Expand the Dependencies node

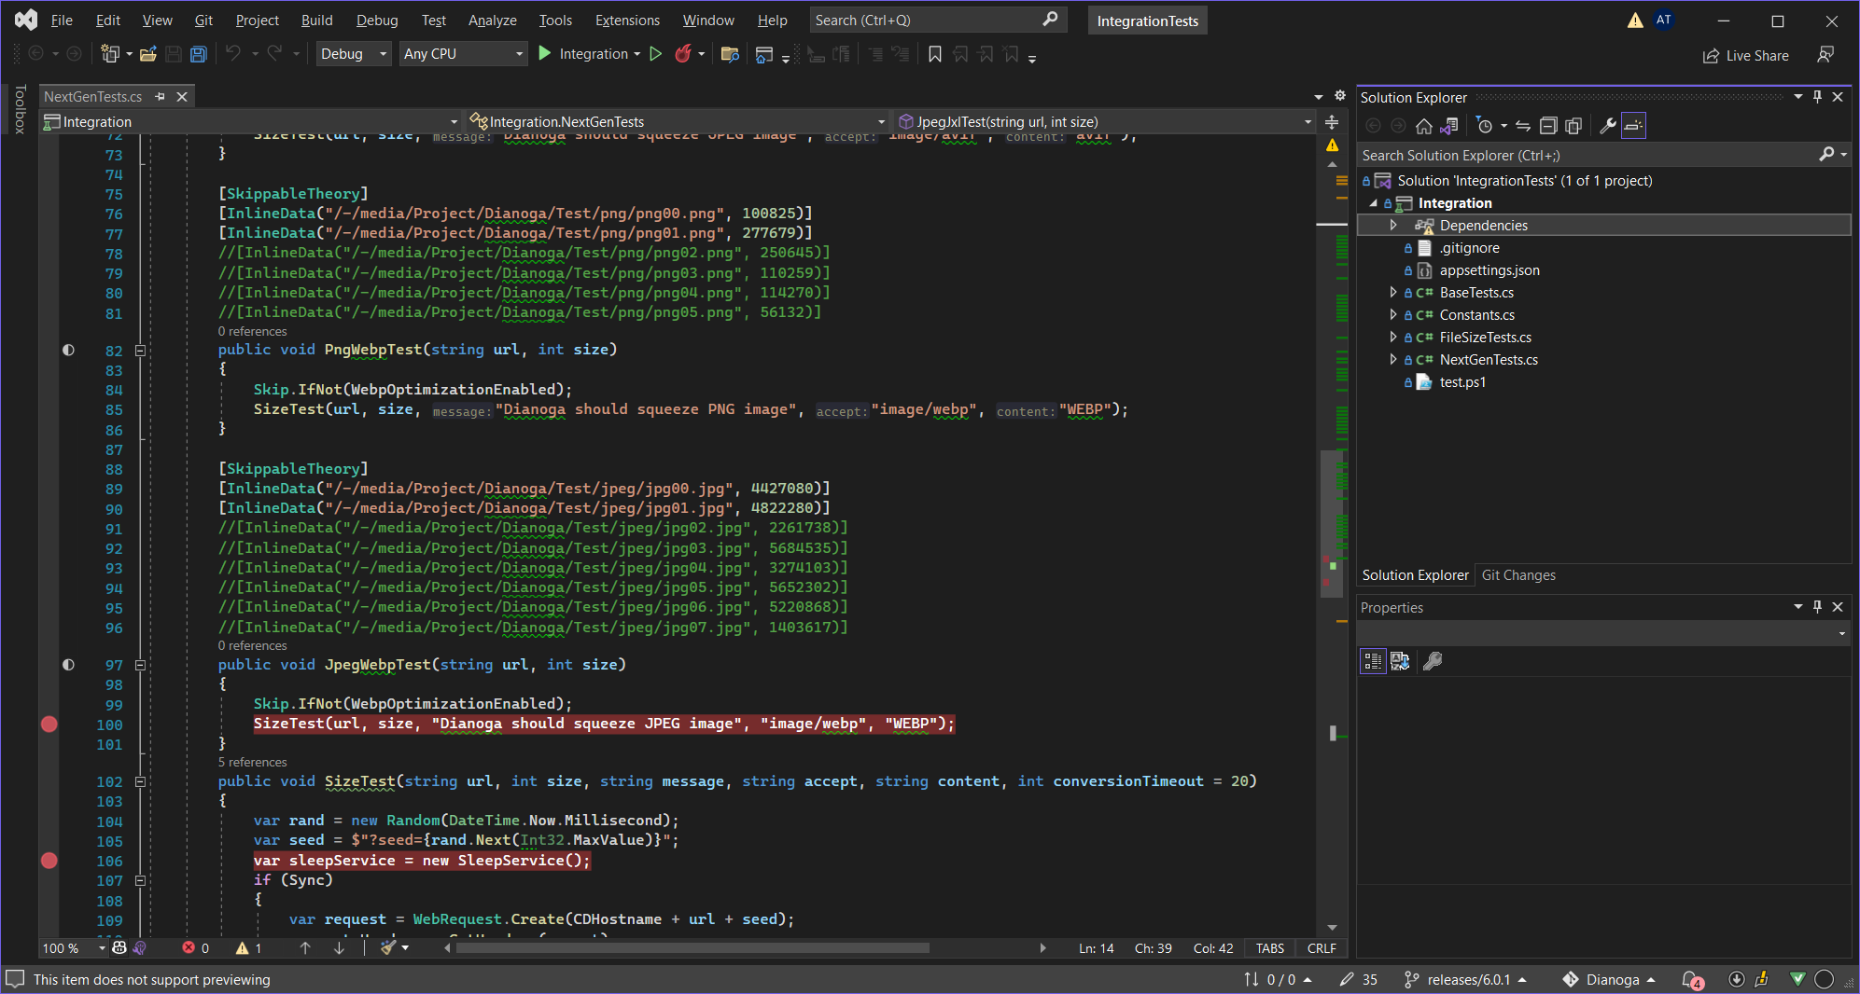(x=1393, y=225)
